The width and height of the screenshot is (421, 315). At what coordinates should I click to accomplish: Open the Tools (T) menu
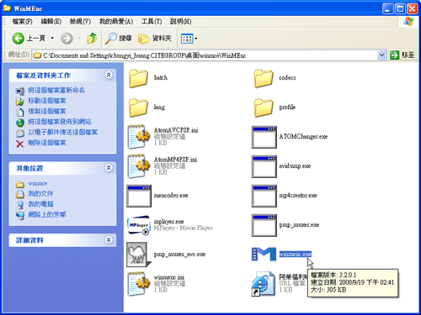click(152, 21)
